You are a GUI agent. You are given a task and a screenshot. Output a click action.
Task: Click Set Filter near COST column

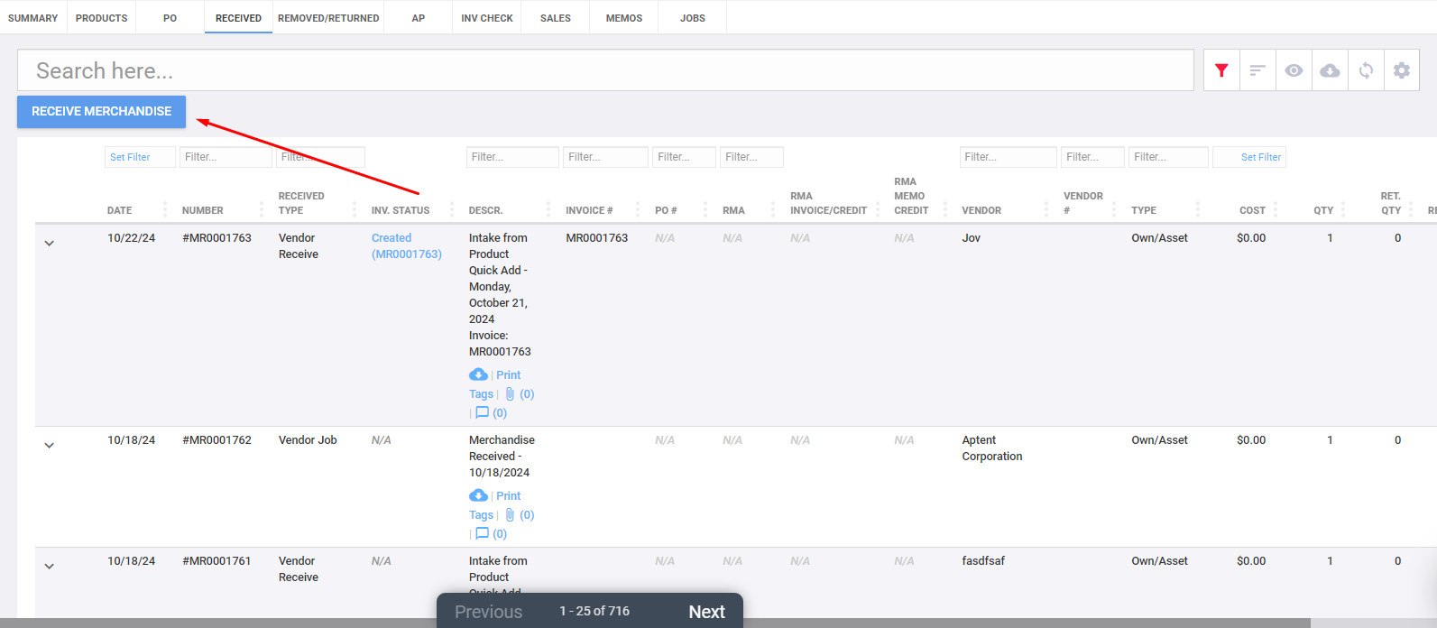[x=1249, y=157]
